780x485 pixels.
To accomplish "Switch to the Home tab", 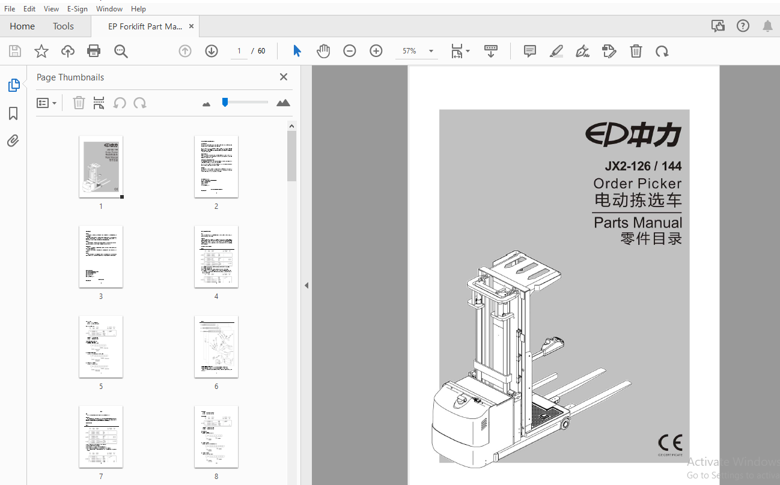I will tap(22, 26).
